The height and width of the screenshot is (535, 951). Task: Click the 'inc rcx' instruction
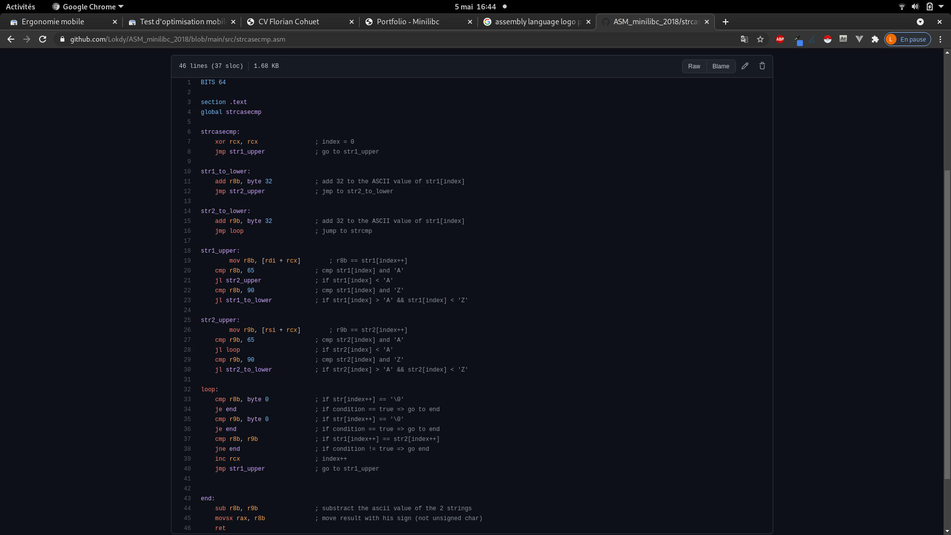click(227, 459)
